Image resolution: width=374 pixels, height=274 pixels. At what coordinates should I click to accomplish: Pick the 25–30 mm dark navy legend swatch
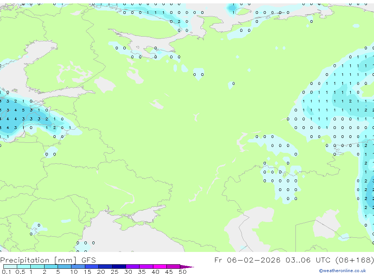pyautogui.click(x=119, y=267)
